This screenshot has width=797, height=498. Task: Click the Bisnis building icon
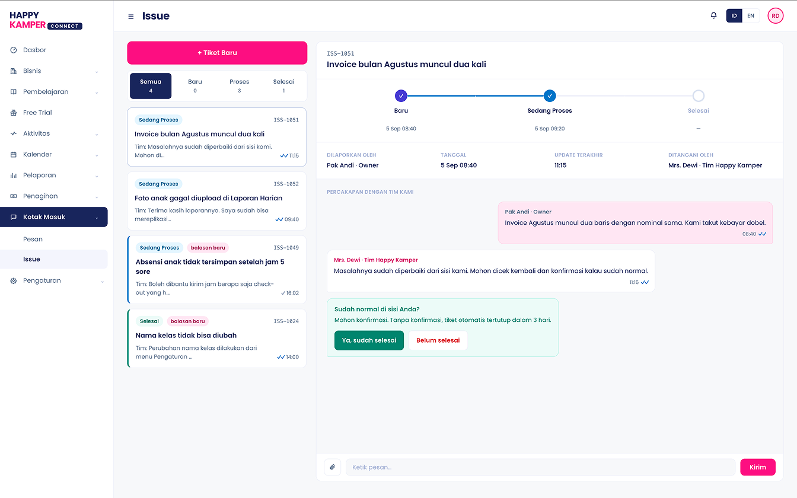click(x=14, y=71)
